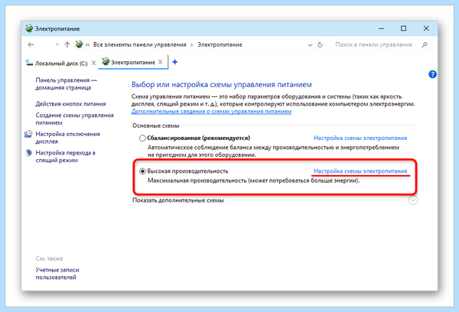
Task: Open Настройка отключения дисплея link
Action: tap(67, 138)
